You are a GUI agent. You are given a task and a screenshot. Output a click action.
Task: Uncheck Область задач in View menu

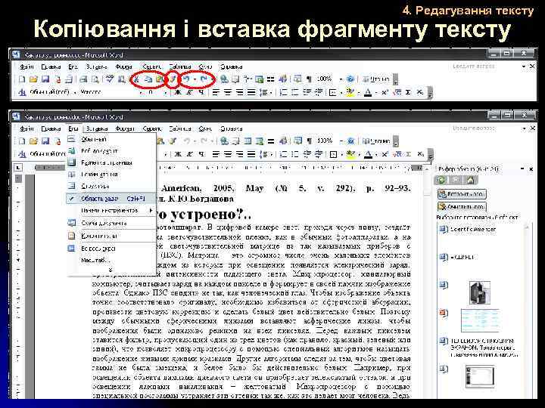pos(111,199)
